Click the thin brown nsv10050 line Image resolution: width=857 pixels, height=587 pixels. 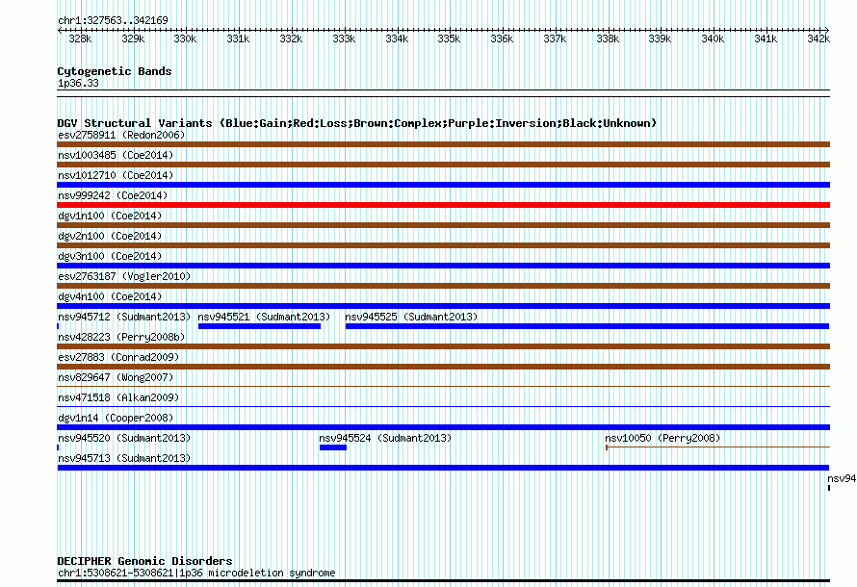(x=717, y=447)
